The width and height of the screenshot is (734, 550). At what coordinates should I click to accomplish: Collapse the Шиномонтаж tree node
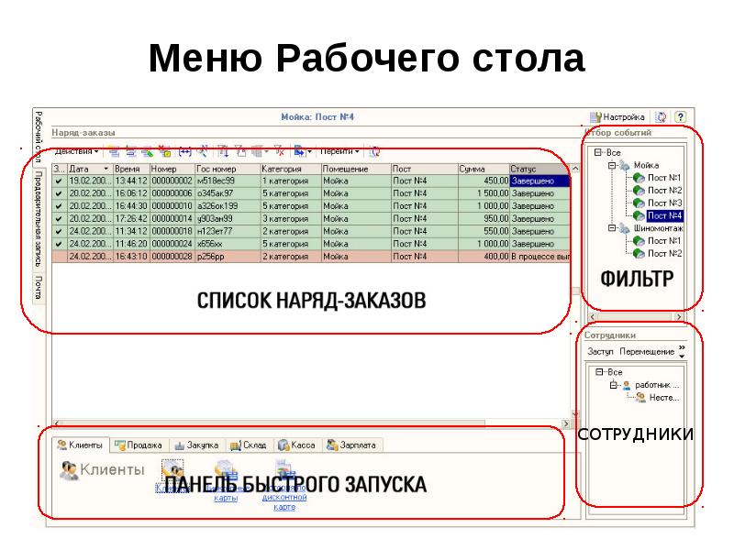pos(611,227)
